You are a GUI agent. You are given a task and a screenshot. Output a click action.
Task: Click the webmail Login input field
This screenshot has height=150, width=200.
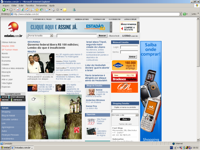pos(129,47)
